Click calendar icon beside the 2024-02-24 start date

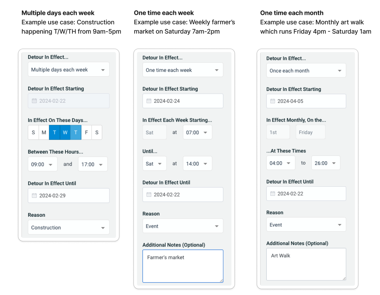149,101
